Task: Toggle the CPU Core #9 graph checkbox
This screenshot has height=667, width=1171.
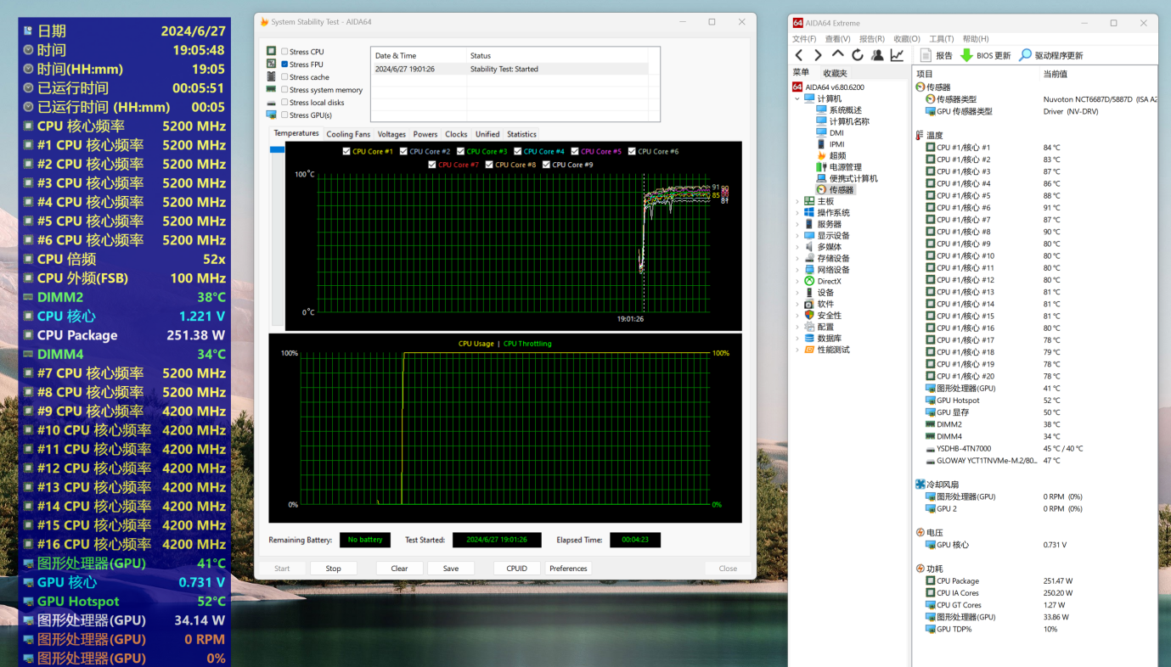Action: [546, 165]
